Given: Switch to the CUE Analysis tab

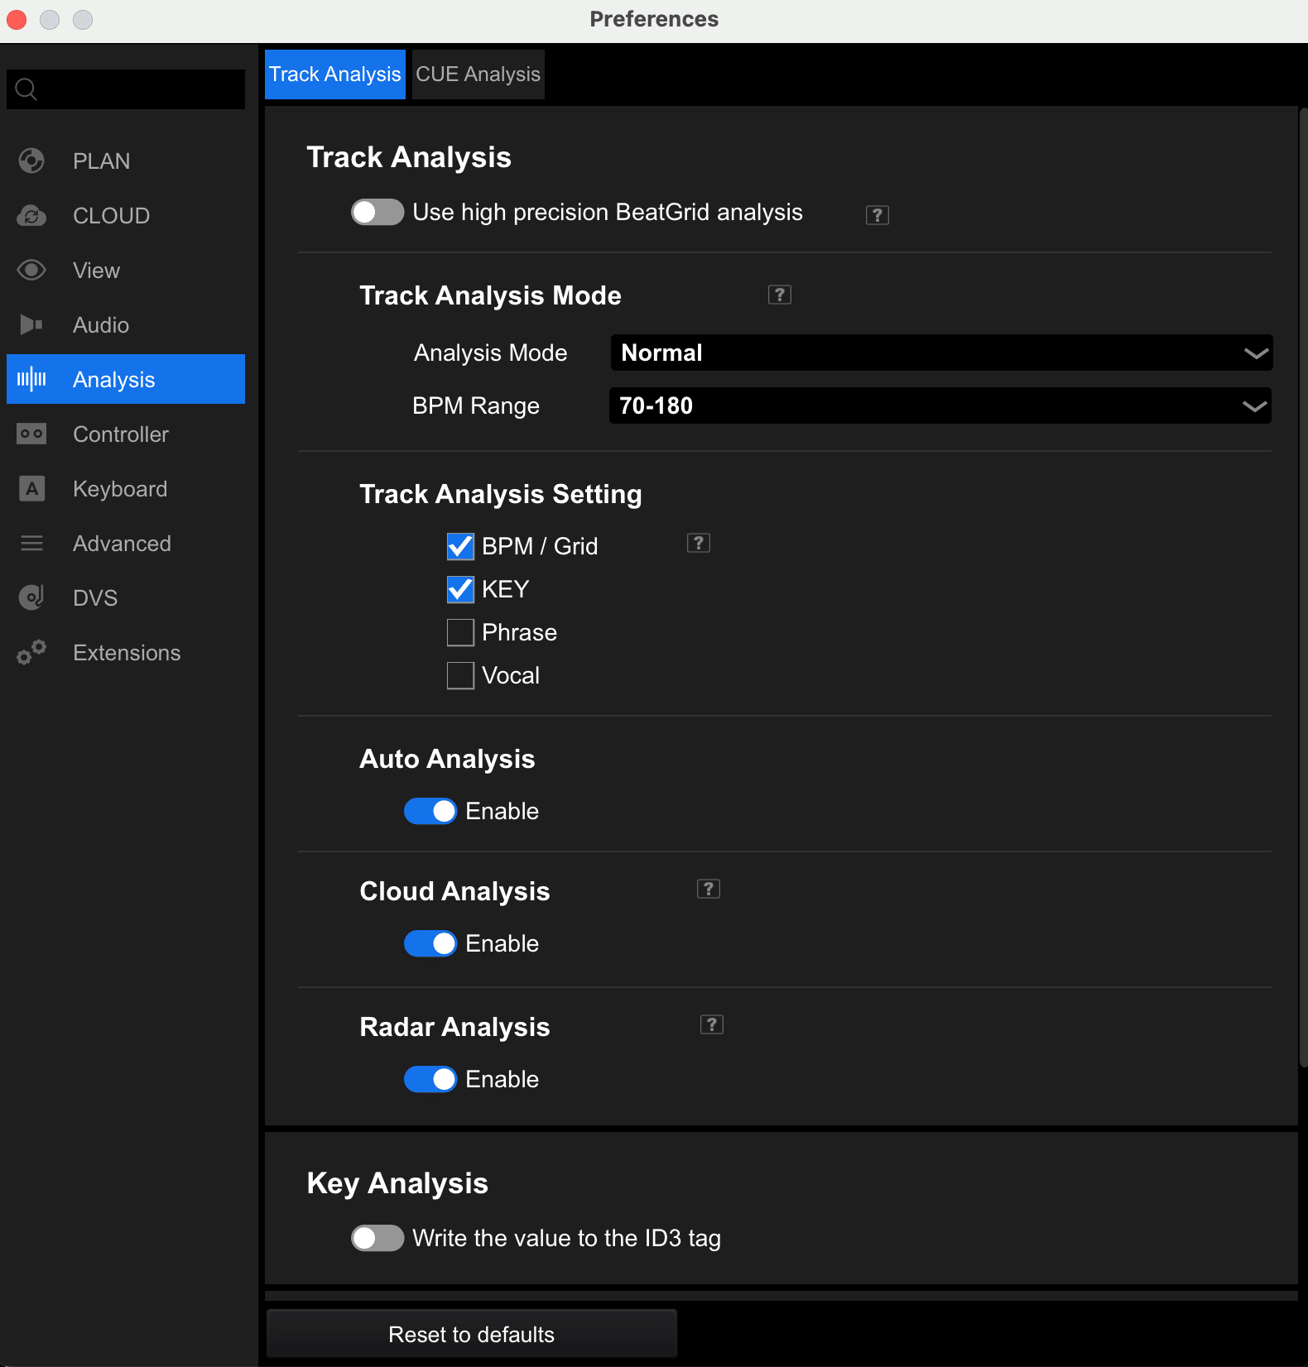Looking at the screenshot, I should 478,74.
